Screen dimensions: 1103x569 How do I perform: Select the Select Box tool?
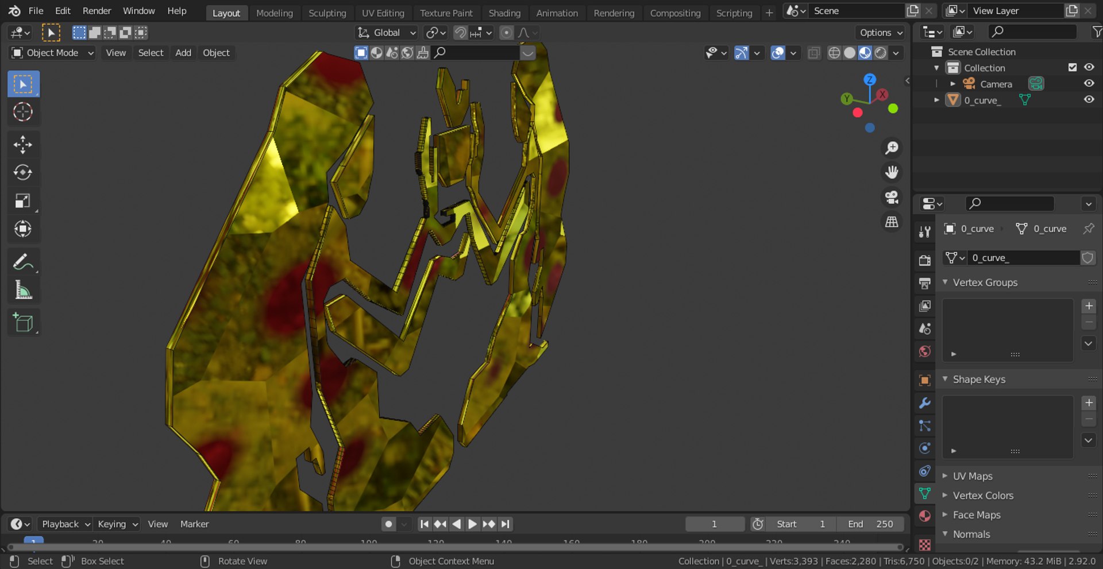point(23,84)
